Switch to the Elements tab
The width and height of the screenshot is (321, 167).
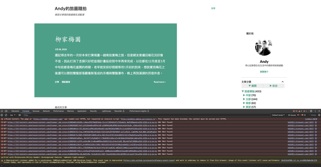[15, 111]
